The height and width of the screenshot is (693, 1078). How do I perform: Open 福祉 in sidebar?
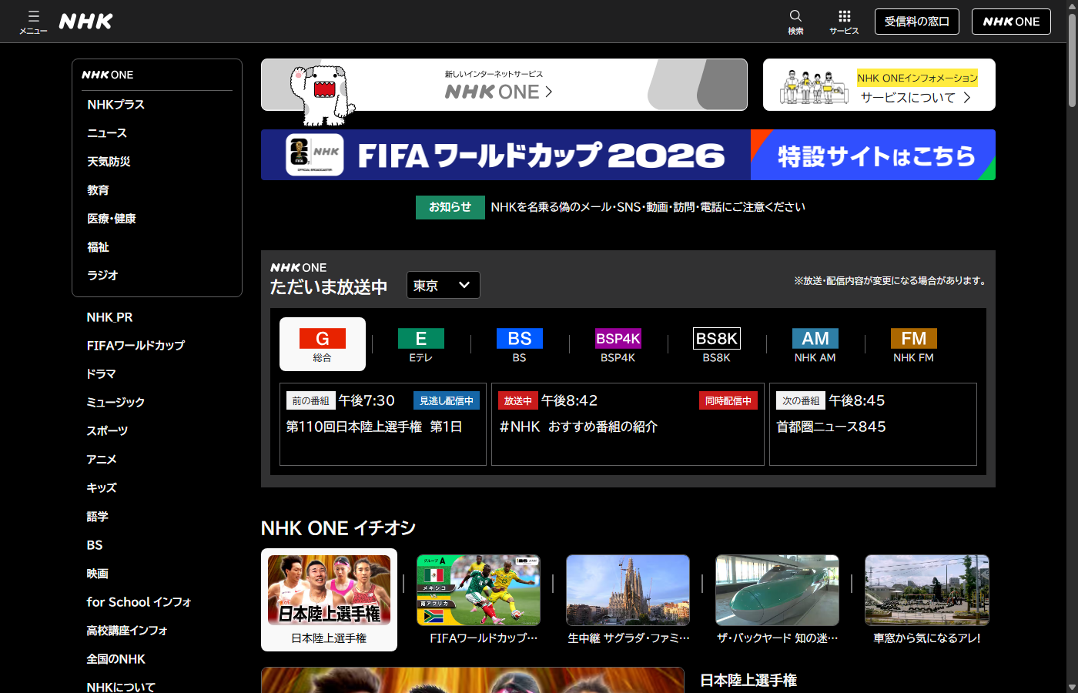point(98,247)
